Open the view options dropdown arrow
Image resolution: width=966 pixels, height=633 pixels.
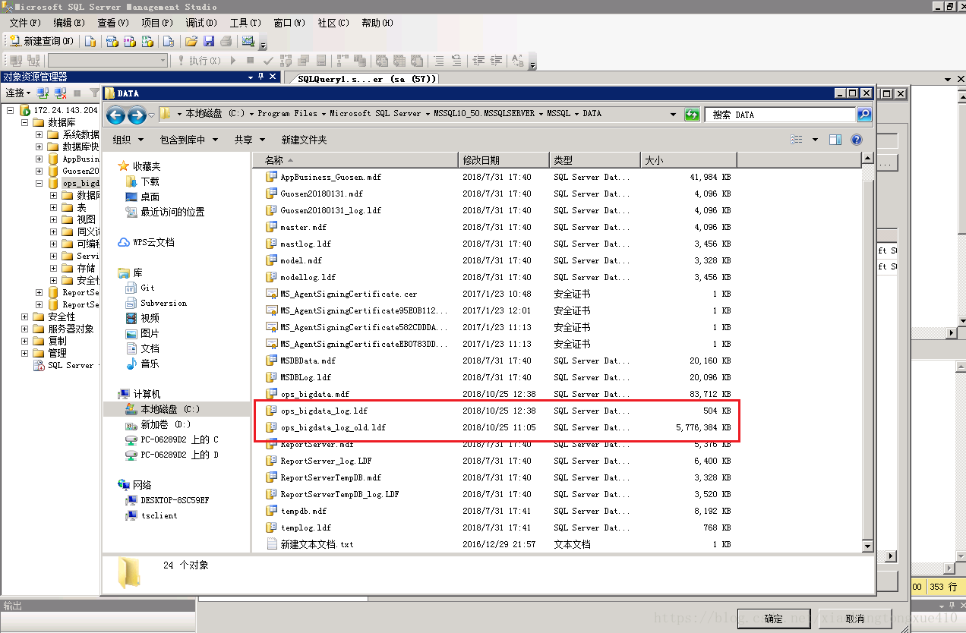pos(815,140)
